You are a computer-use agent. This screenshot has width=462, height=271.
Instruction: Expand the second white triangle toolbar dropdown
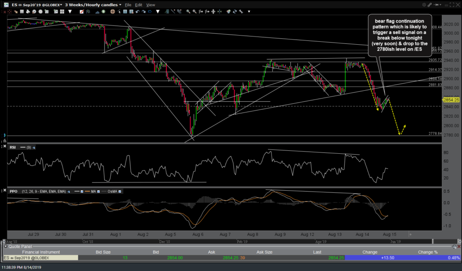[x=158, y=12]
